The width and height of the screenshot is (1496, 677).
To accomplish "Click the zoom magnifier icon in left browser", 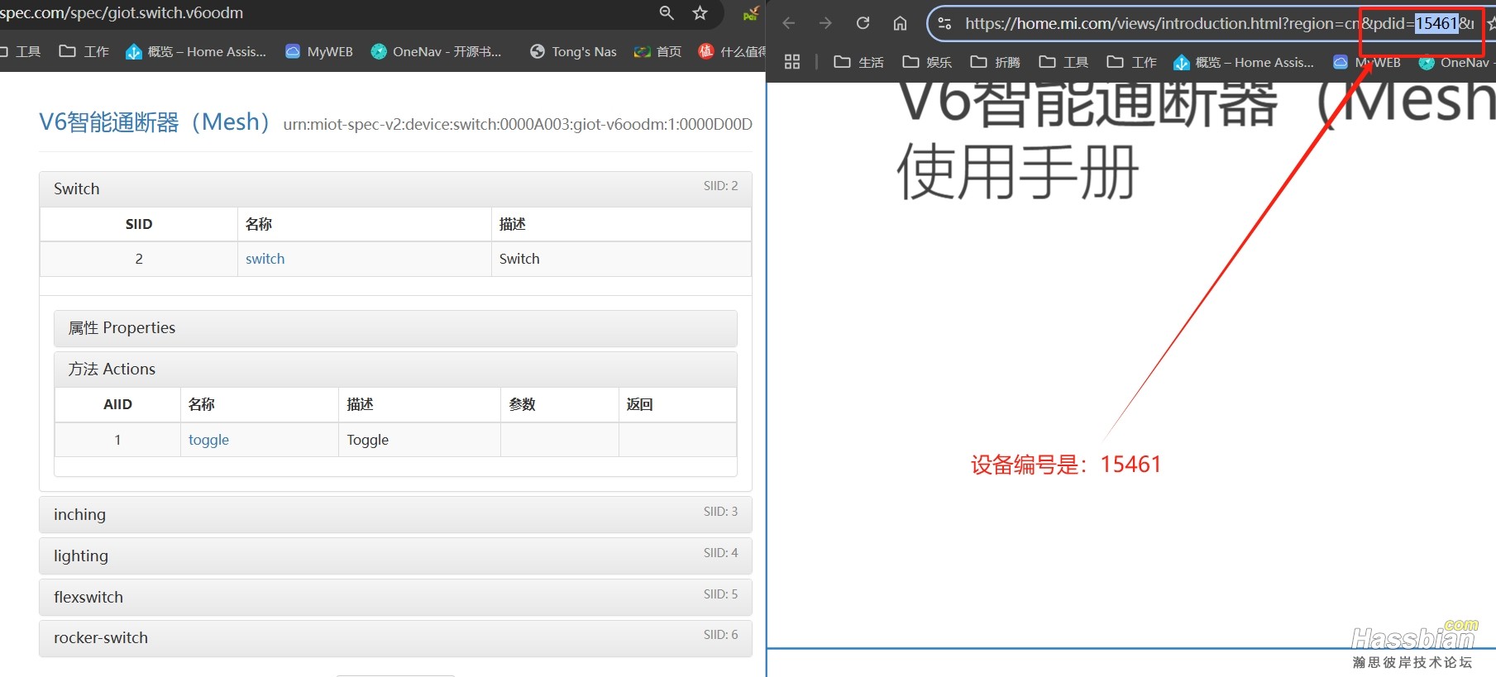I will (x=667, y=12).
